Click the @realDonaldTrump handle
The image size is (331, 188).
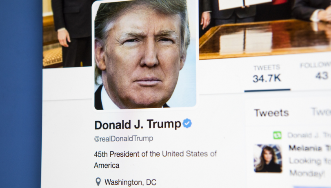point(124,139)
